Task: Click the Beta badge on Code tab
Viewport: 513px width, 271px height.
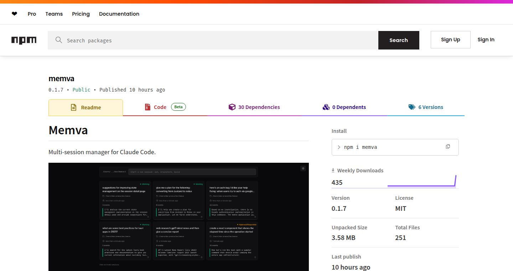Action: click(x=178, y=107)
